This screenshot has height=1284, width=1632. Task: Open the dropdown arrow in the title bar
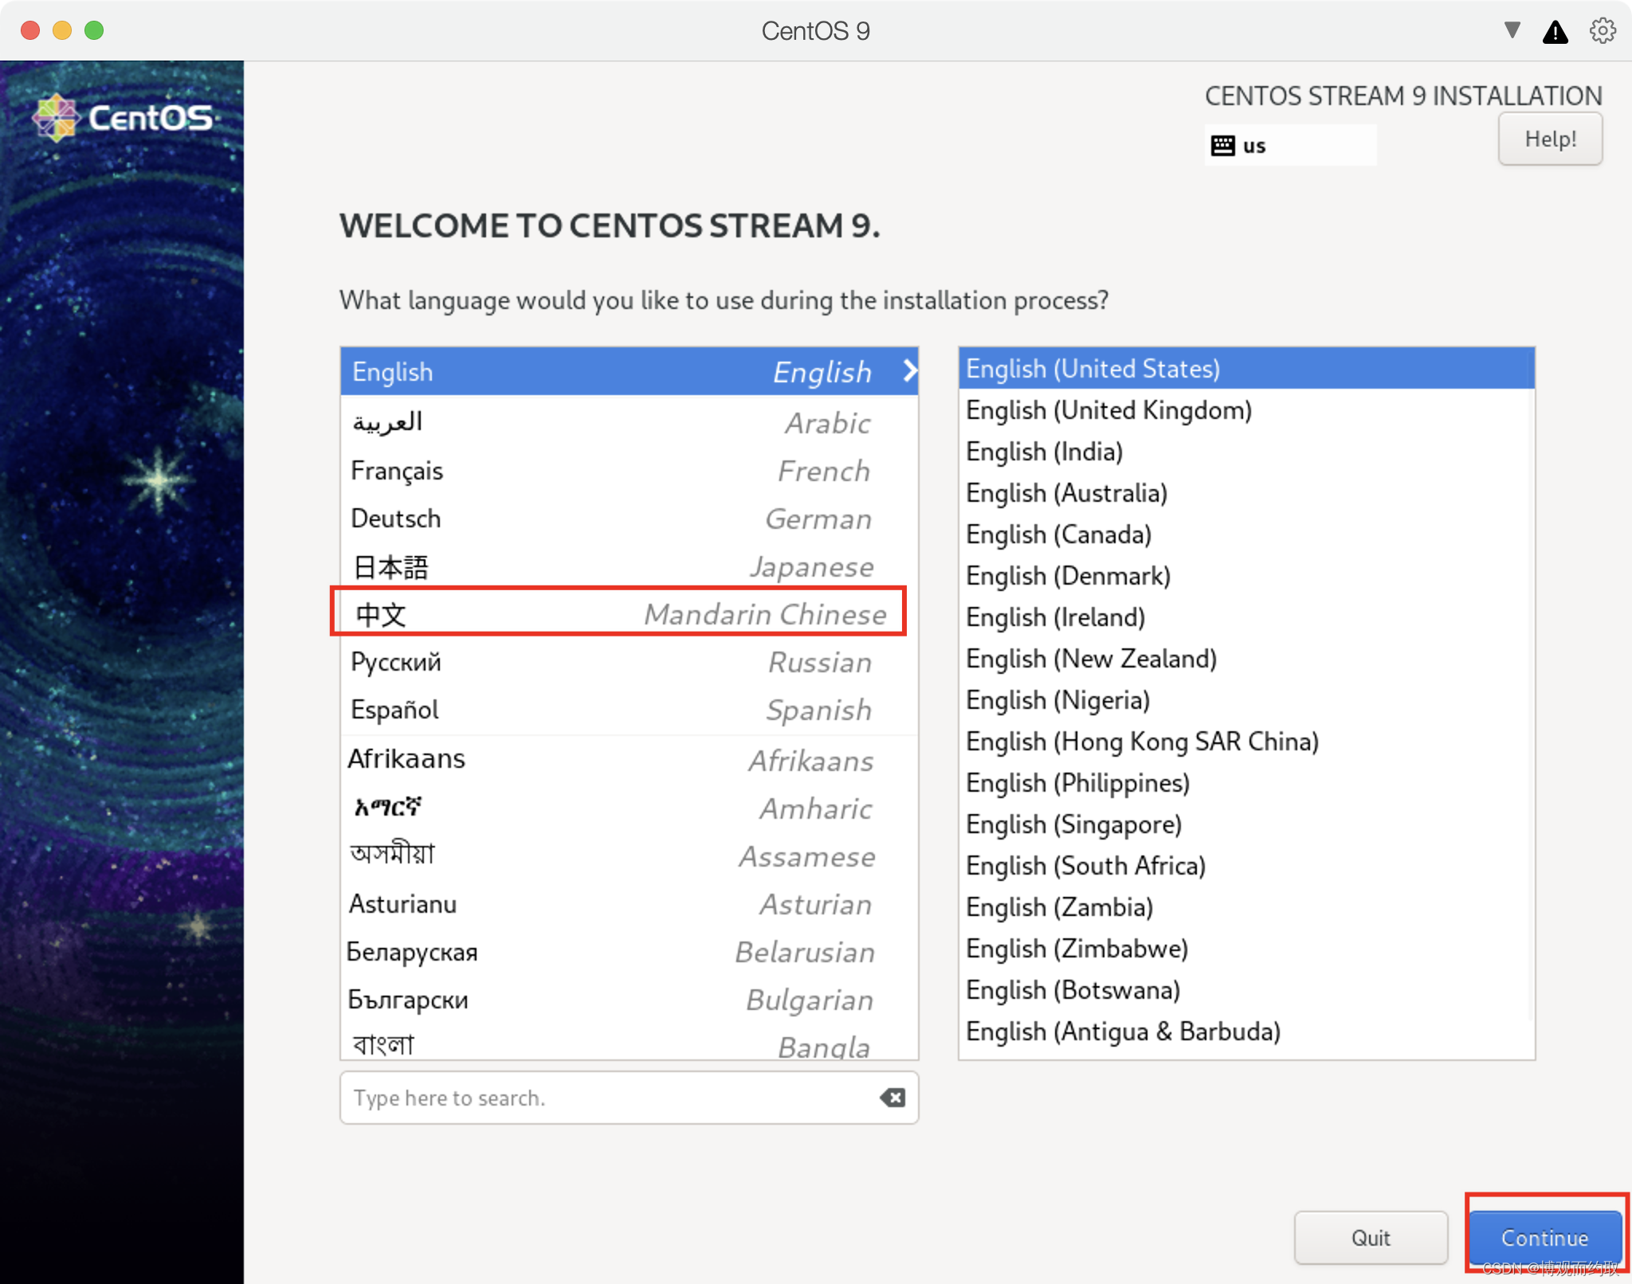click(1512, 30)
